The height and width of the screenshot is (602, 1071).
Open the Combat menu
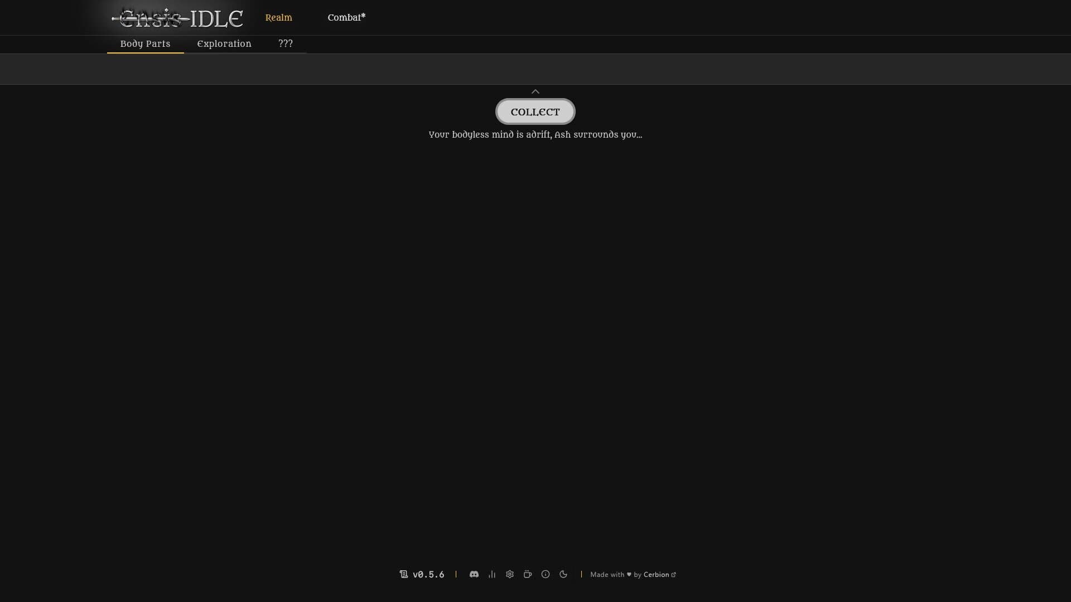click(346, 17)
